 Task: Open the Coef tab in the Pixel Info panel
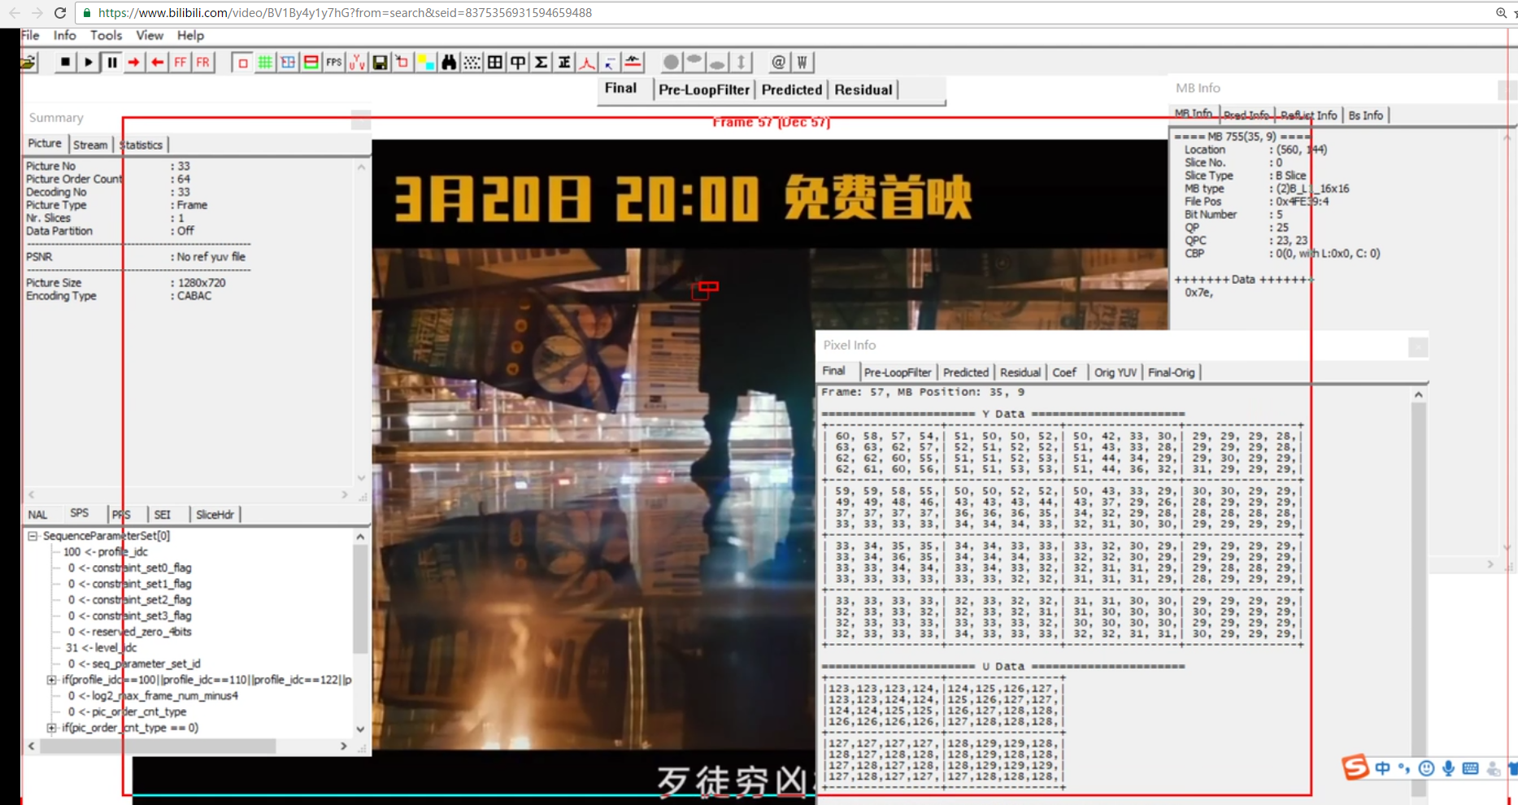tap(1064, 372)
